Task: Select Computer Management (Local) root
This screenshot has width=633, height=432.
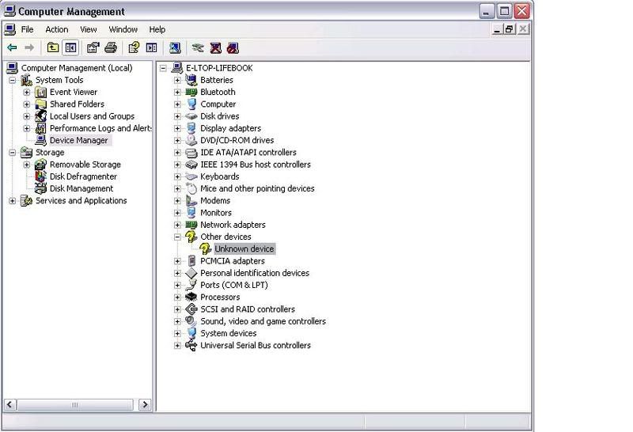Action: pos(77,68)
